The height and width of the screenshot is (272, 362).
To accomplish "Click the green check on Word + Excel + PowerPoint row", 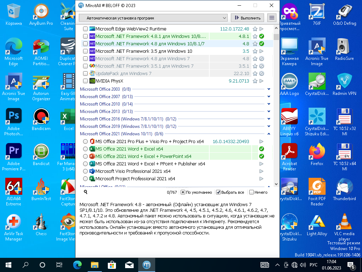I will coord(262,156).
